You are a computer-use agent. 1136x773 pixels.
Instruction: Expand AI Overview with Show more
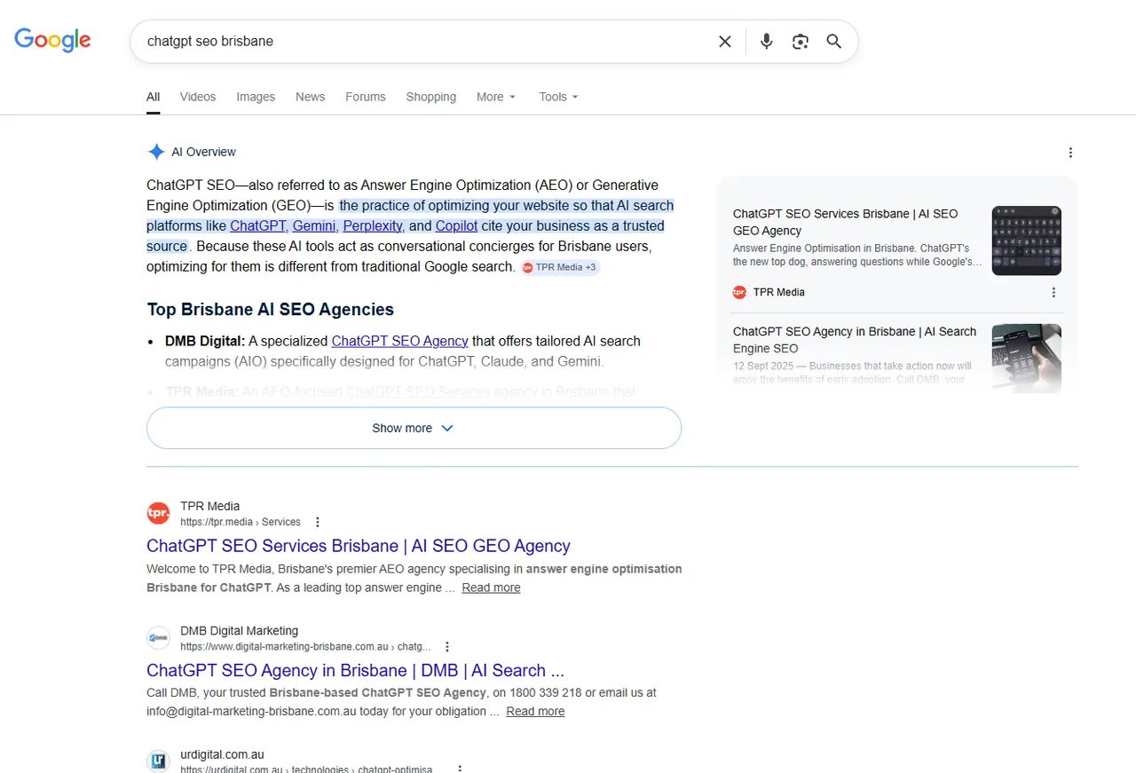point(414,428)
